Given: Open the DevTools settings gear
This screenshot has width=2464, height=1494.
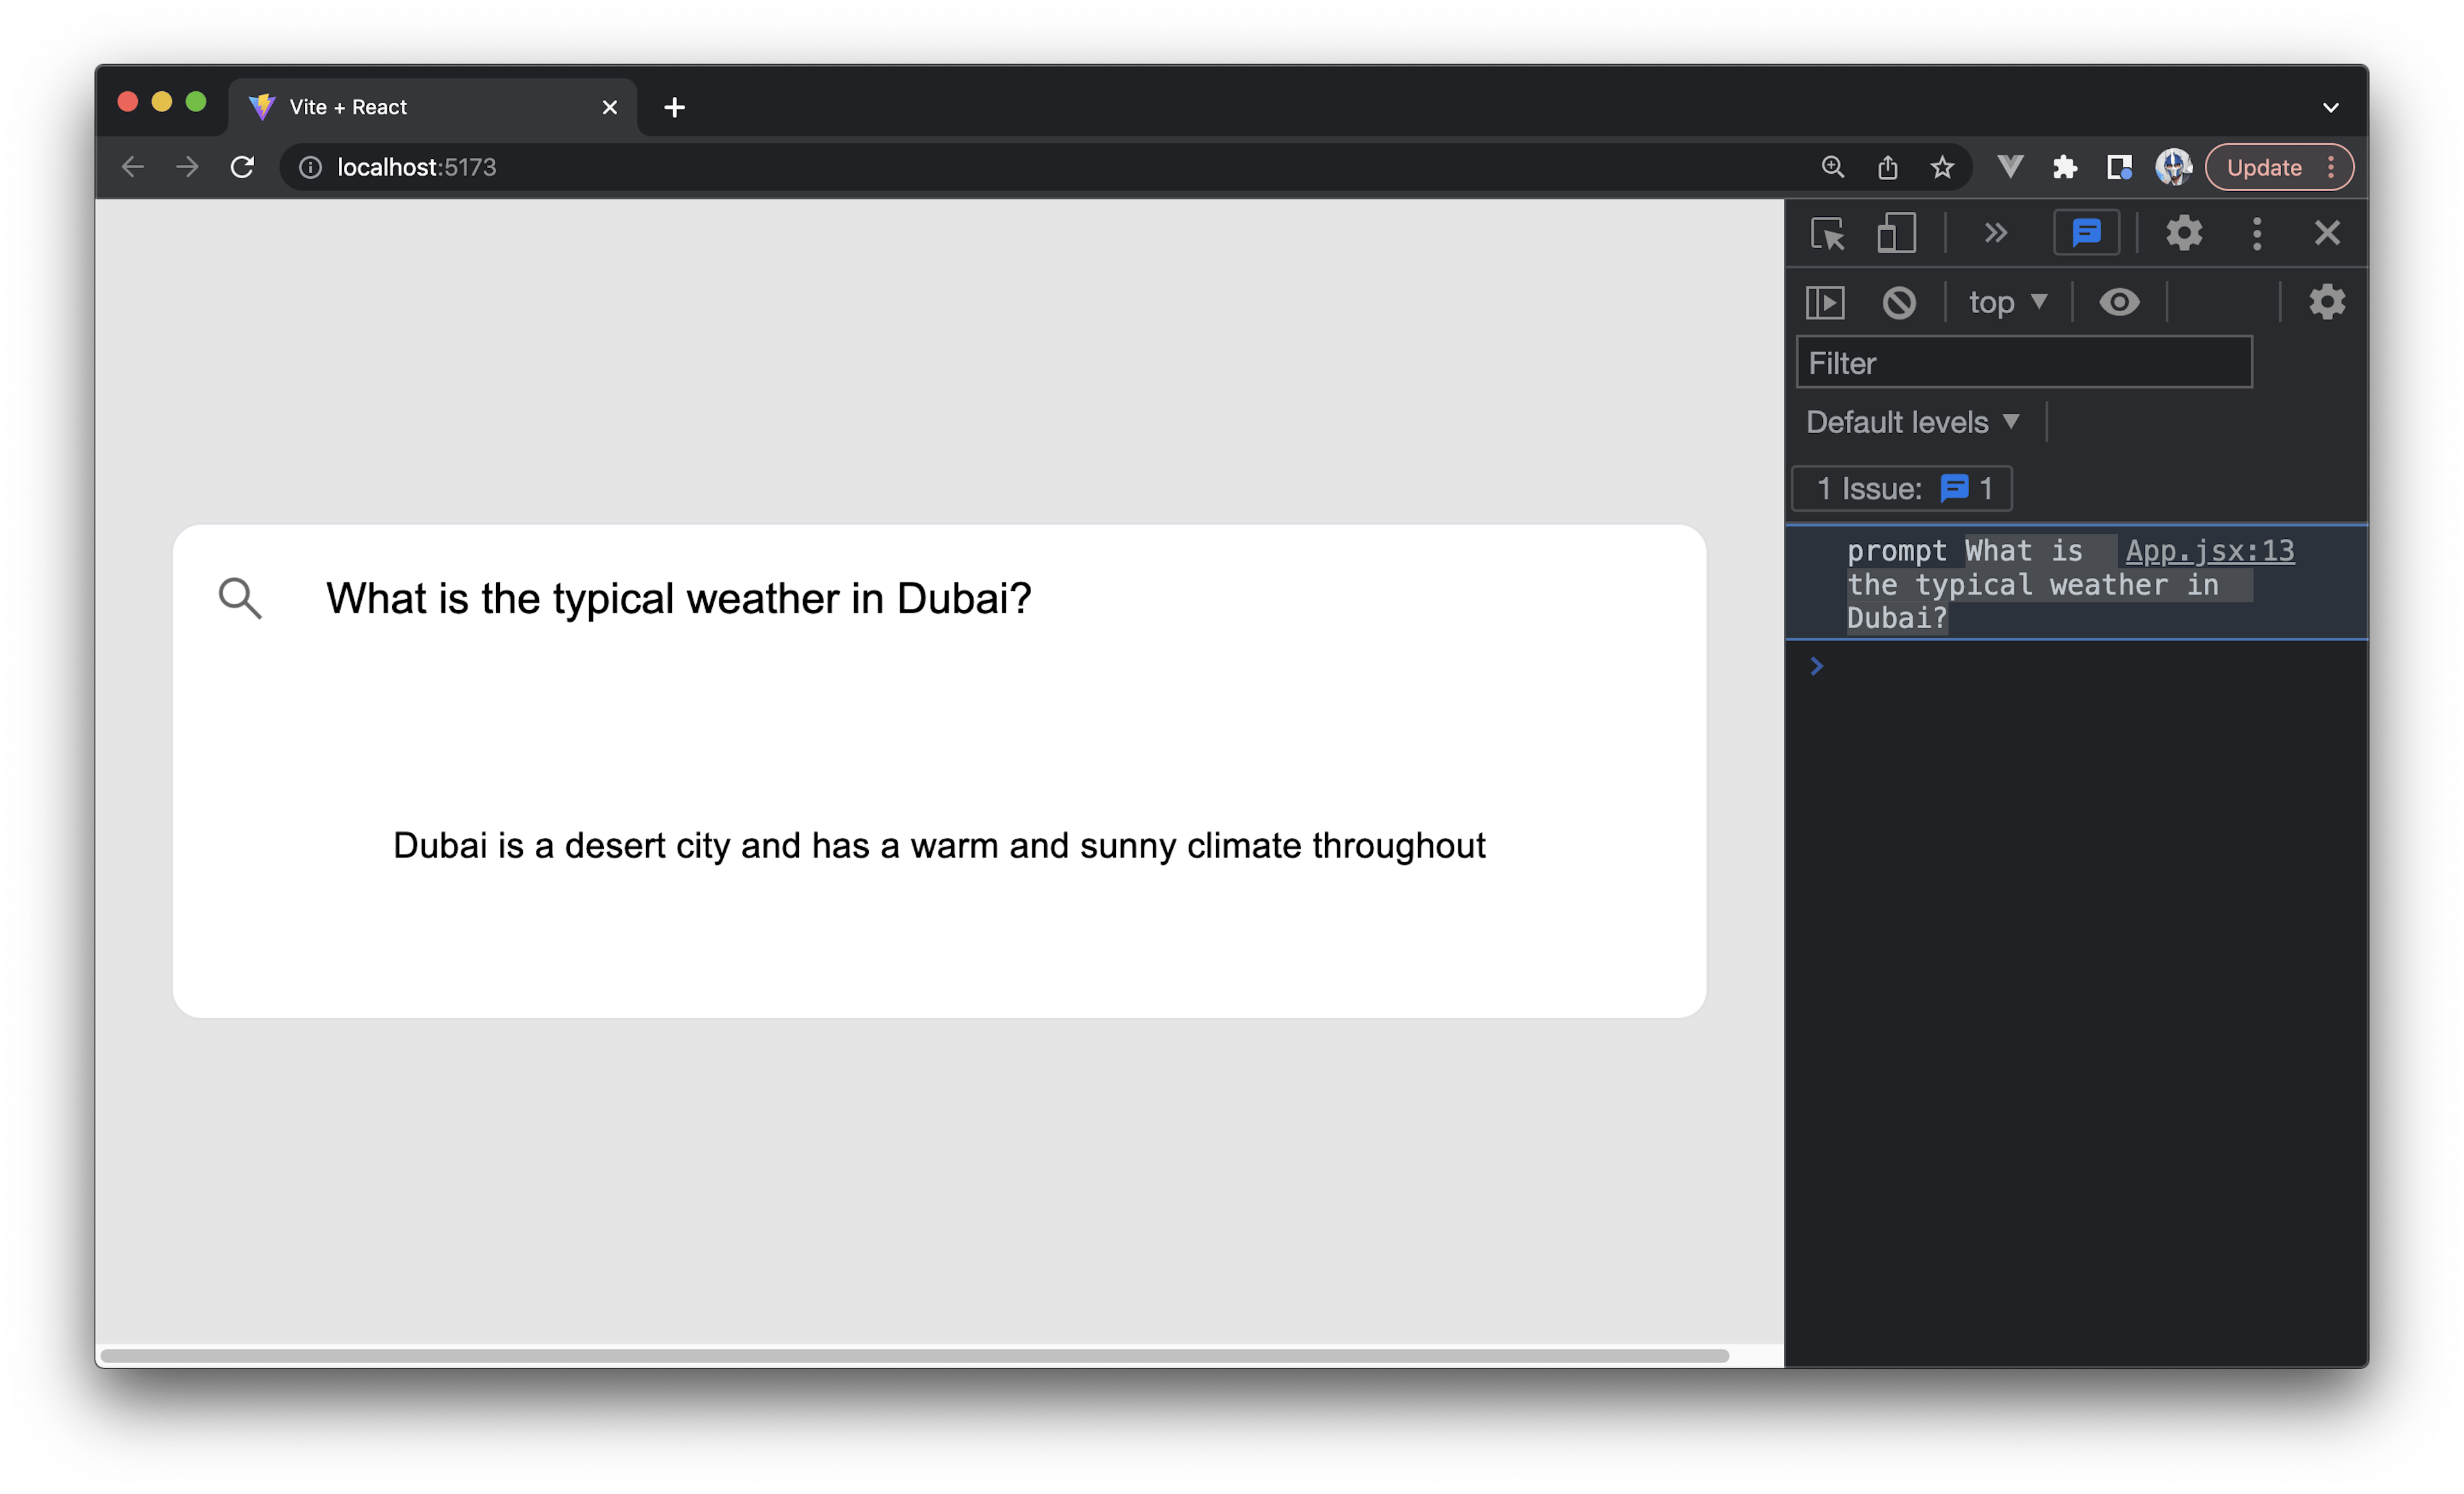Looking at the screenshot, I should coord(2184,233).
